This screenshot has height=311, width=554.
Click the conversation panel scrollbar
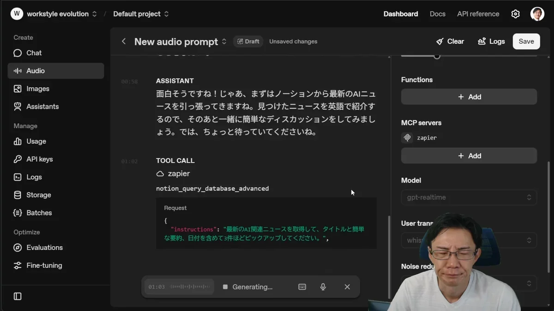coord(389,257)
